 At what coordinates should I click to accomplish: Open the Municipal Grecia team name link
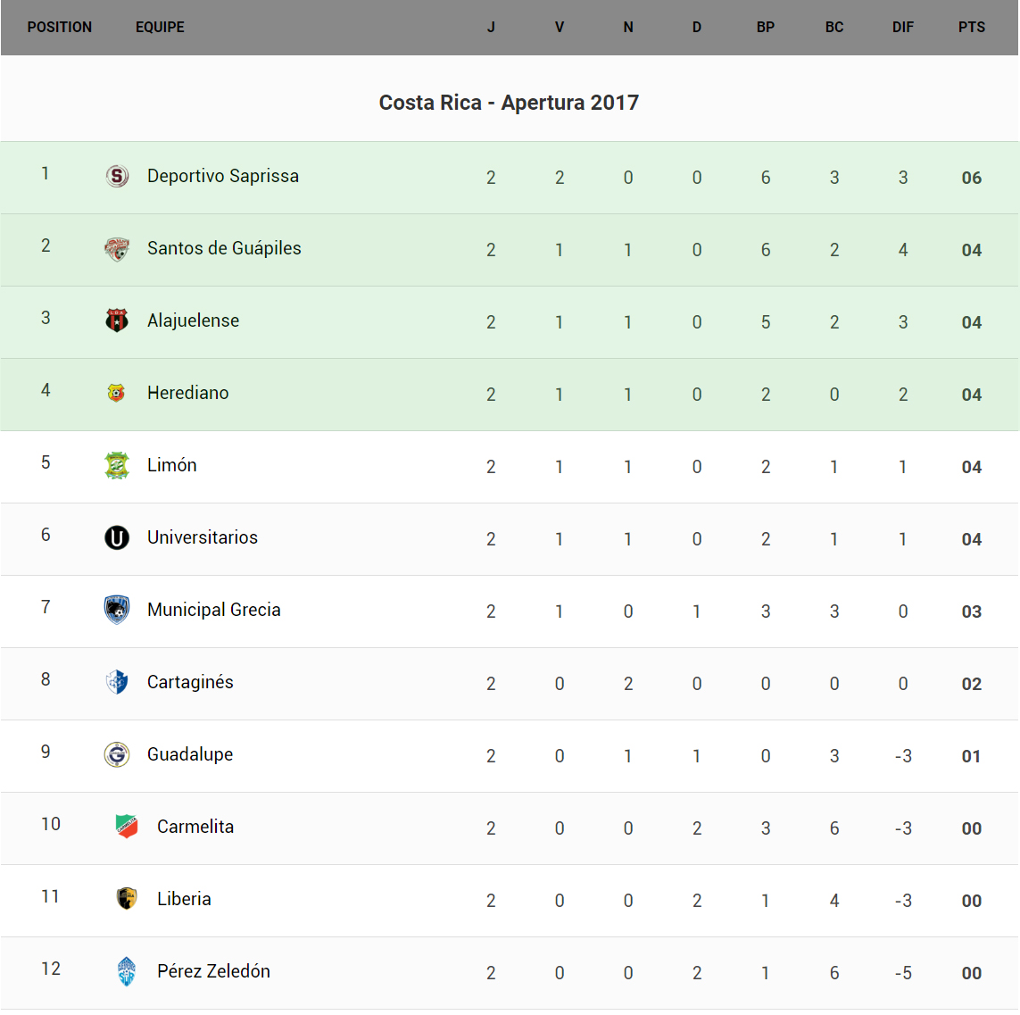[214, 611]
